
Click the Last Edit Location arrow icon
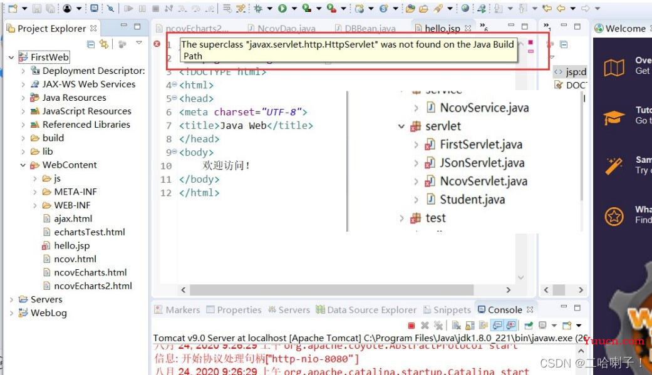[547, 8]
